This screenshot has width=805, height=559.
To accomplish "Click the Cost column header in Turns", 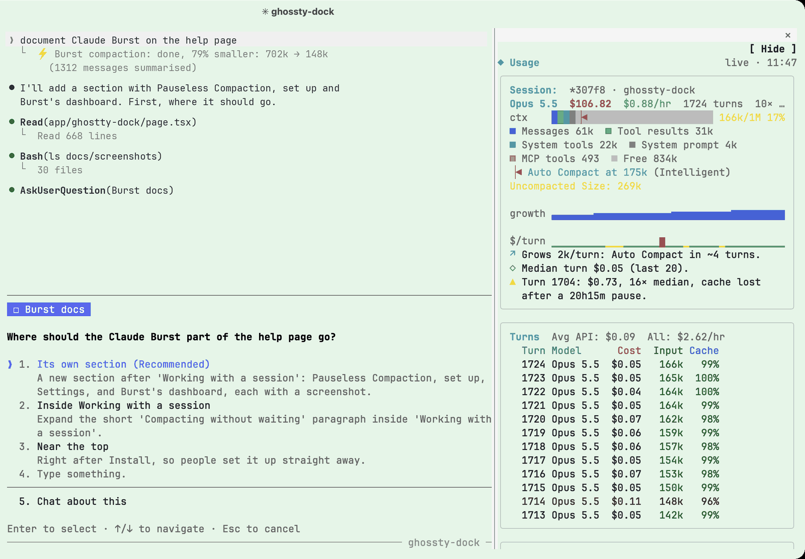I will (x=629, y=351).
